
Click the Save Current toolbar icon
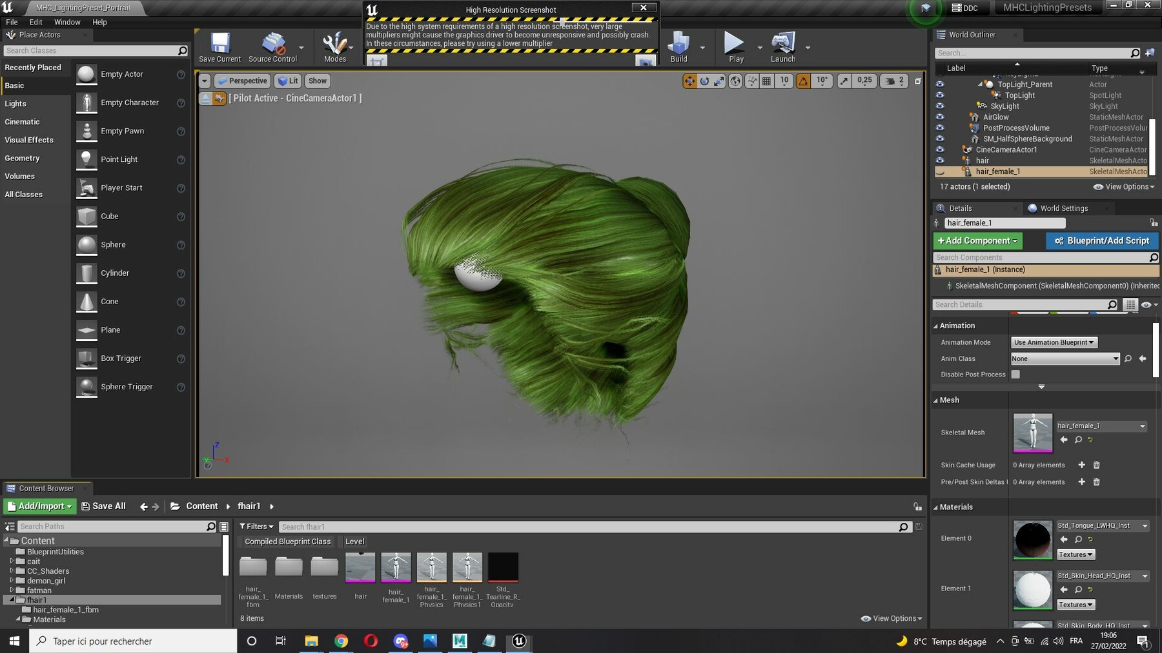point(219,47)
